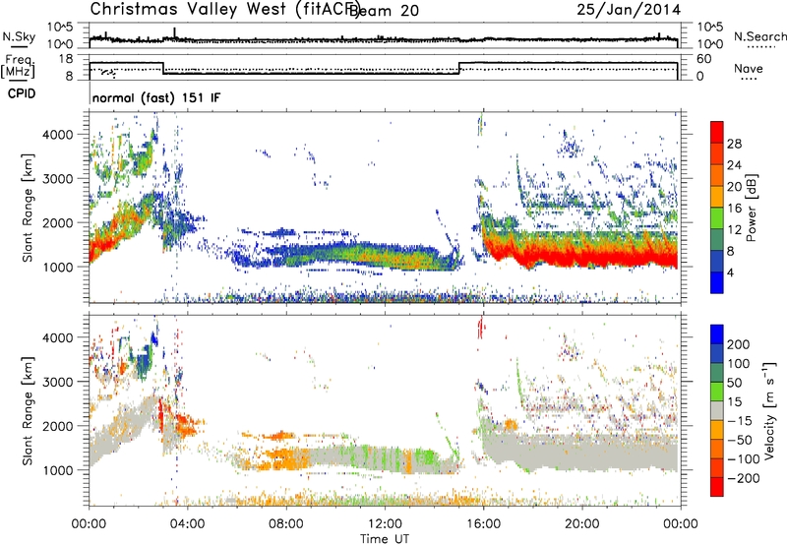The image size is (787, 545).
Task: Click the '4000' tick of the power panel
Action: pyautogui.click(x=58, y=135)
